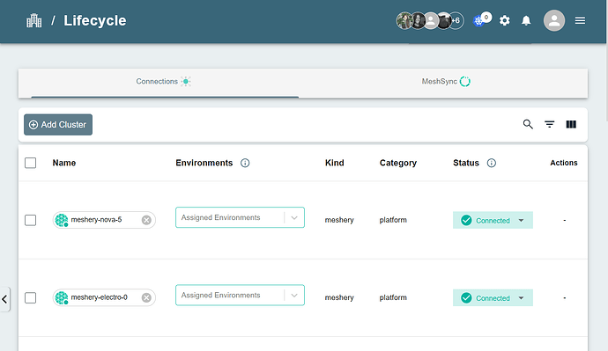Click the organization building icon in header
The image size is (608, 351).
34,20
